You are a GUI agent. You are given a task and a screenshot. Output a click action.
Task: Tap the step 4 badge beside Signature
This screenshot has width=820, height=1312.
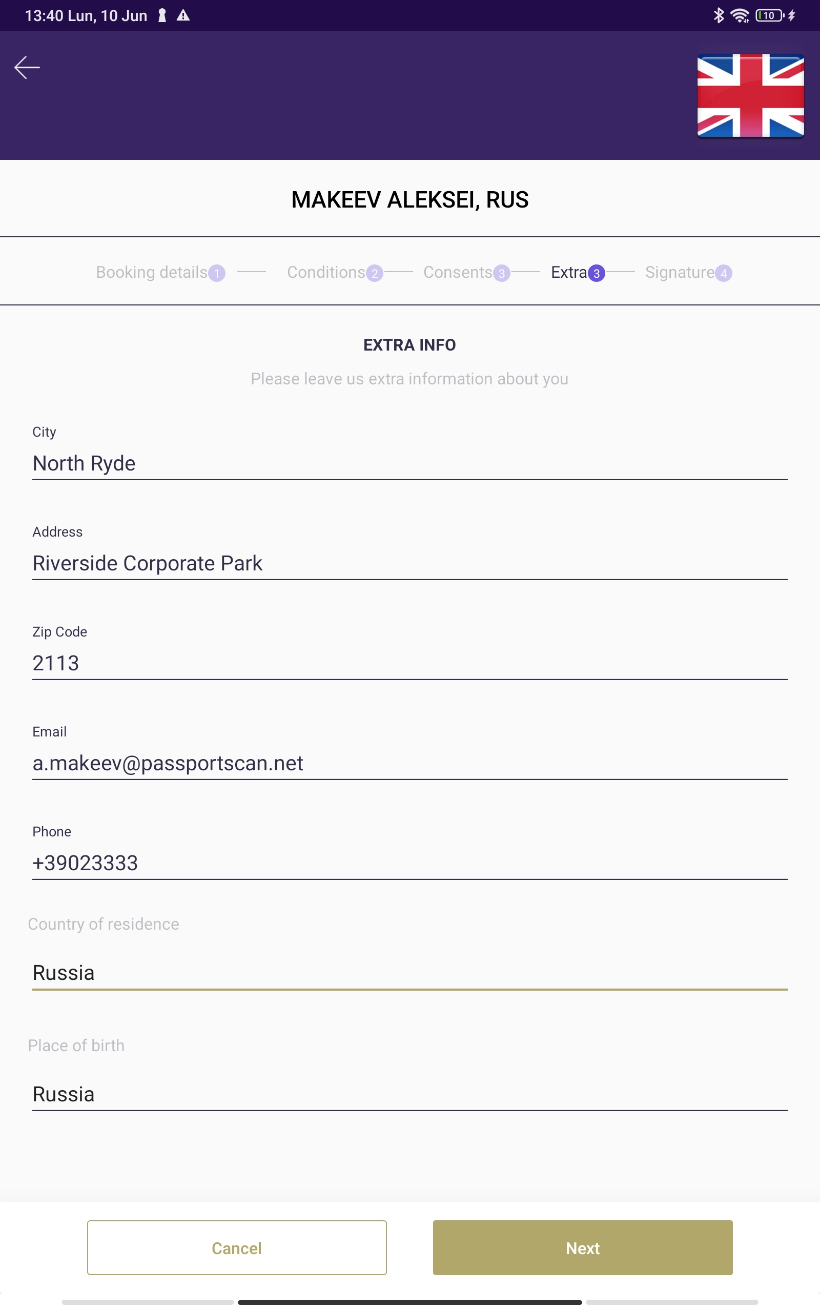[724, 273]
